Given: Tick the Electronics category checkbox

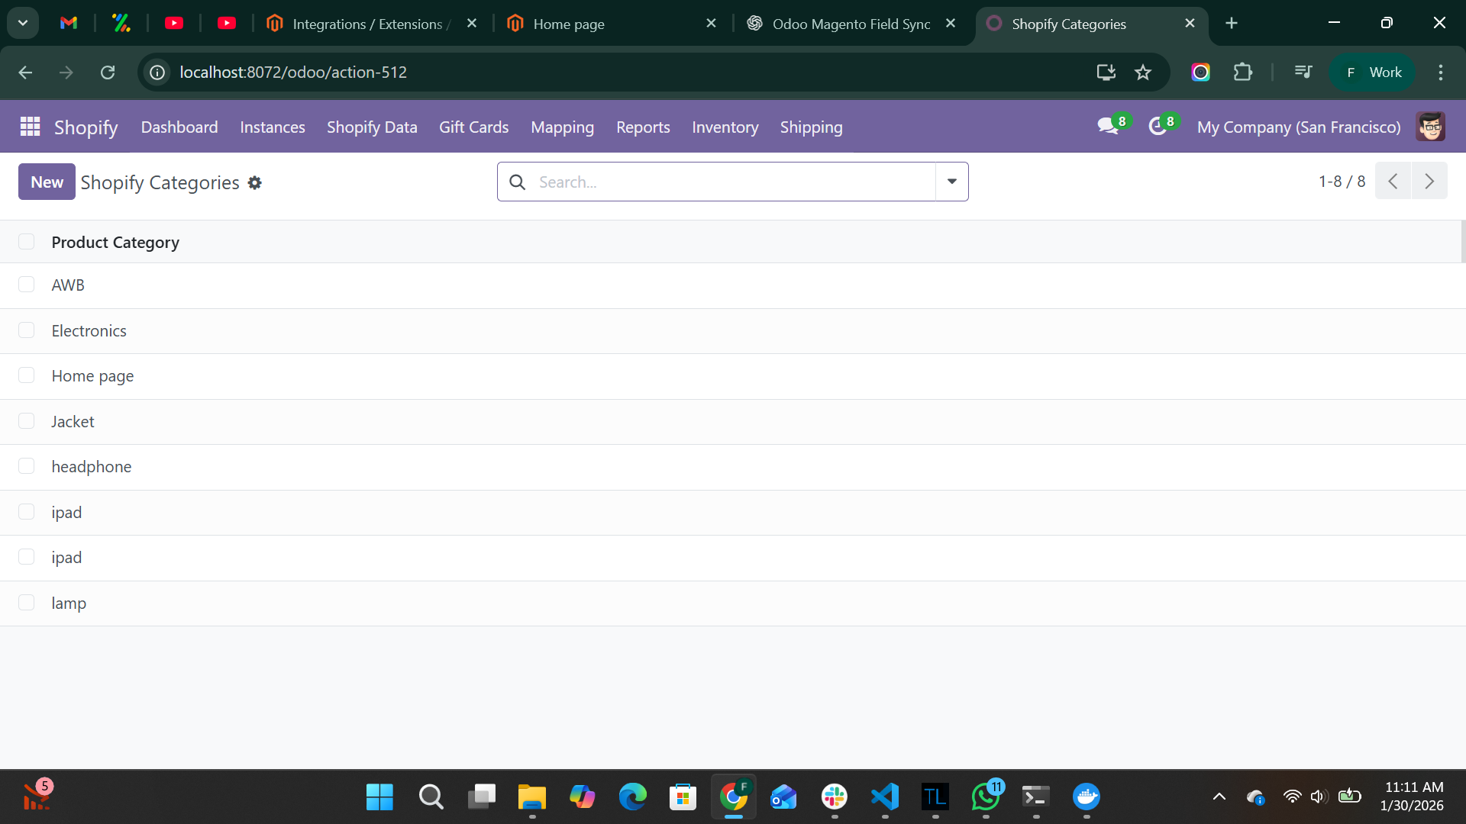Looking at the screenshot, I should 27,330.
